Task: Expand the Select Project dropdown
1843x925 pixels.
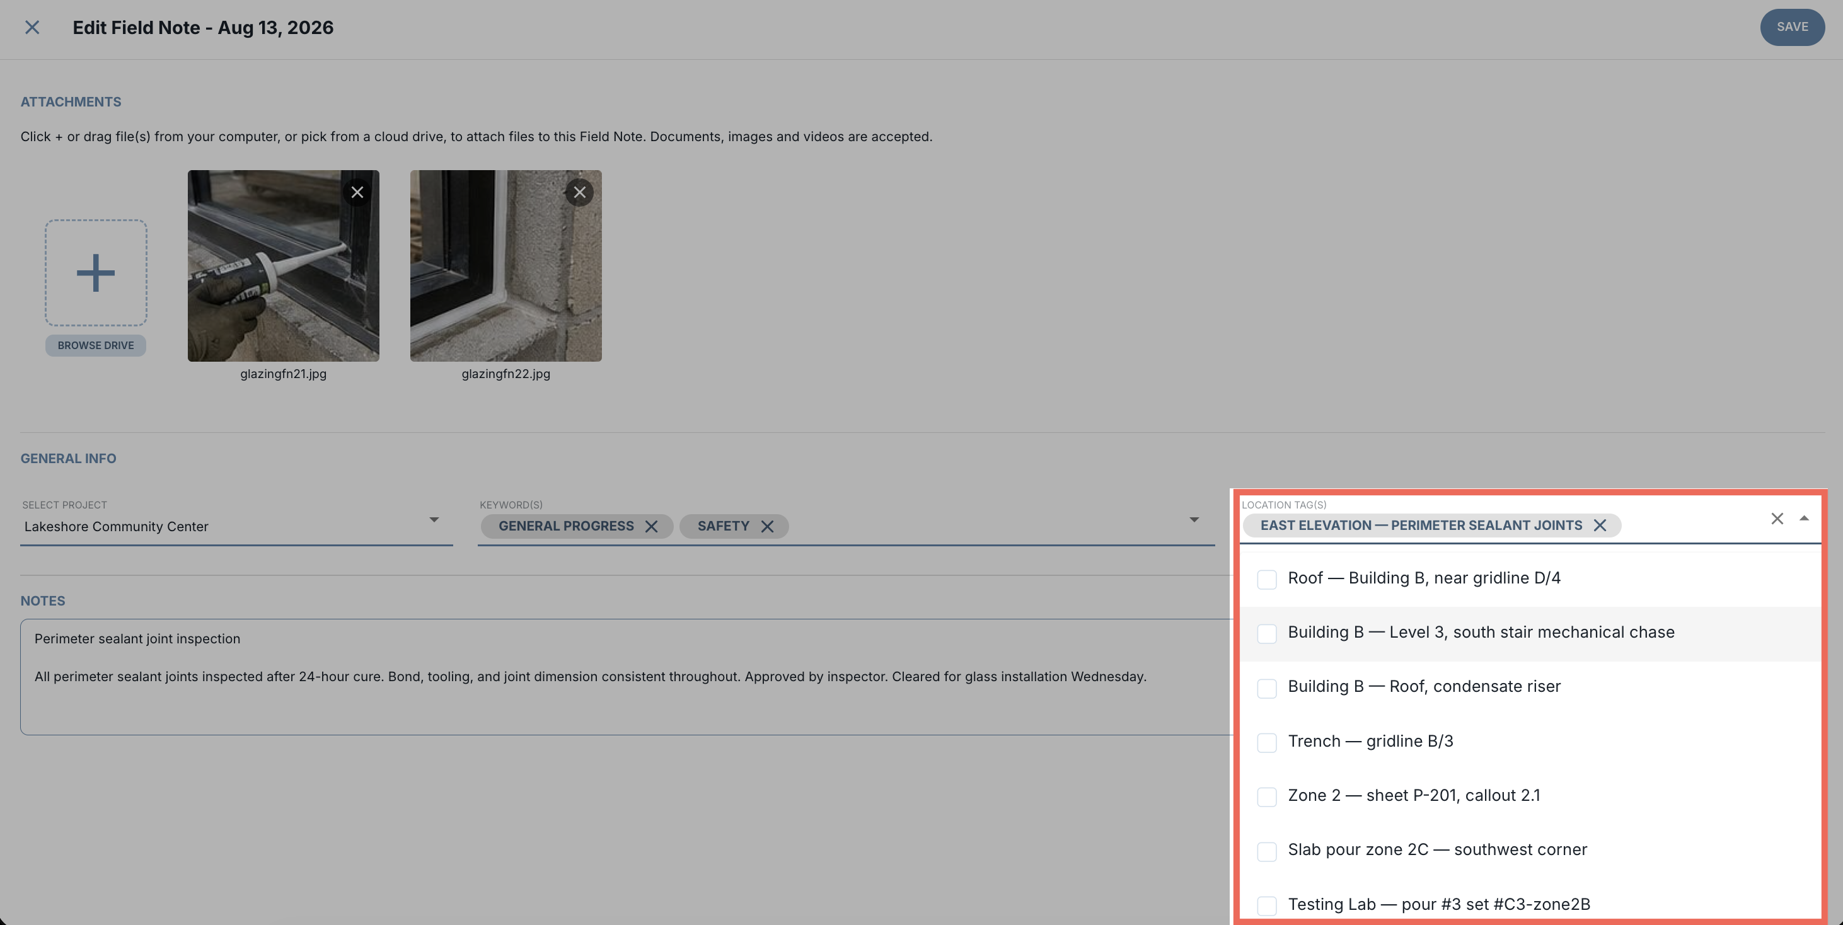Action: point(434,519)
